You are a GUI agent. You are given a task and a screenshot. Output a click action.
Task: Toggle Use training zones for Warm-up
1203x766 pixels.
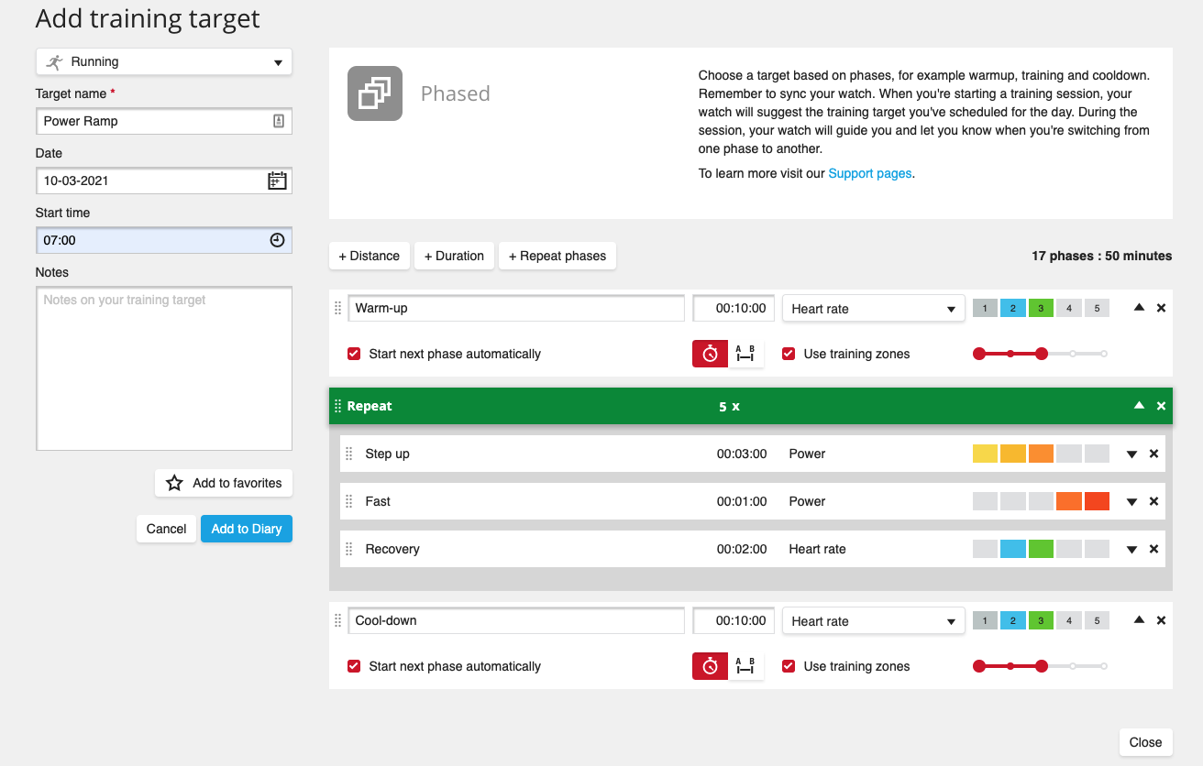[x=789, y=354]
